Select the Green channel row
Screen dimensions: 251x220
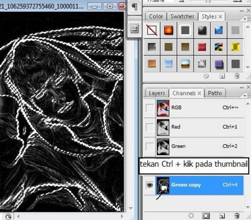click(200, 147)
